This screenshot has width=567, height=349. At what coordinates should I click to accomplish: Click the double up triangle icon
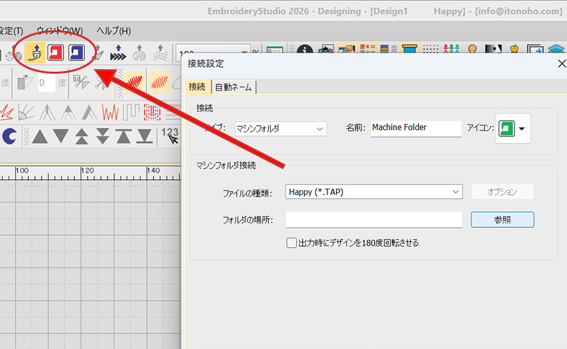(x=82, y=136)
